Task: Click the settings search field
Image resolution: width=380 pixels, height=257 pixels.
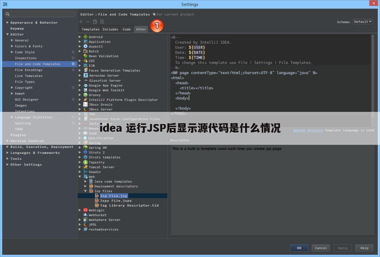Action: (40, 14)
